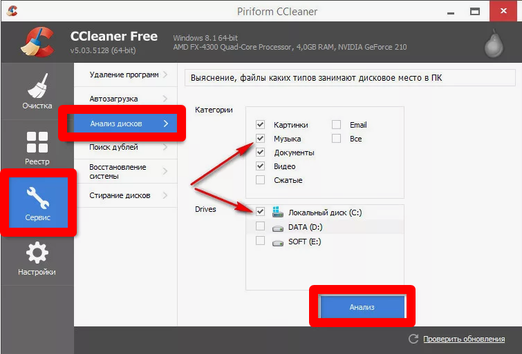522x354 pixels.
Task: Open the Очистка cleaner section
Action: click(x=37, y=91)
